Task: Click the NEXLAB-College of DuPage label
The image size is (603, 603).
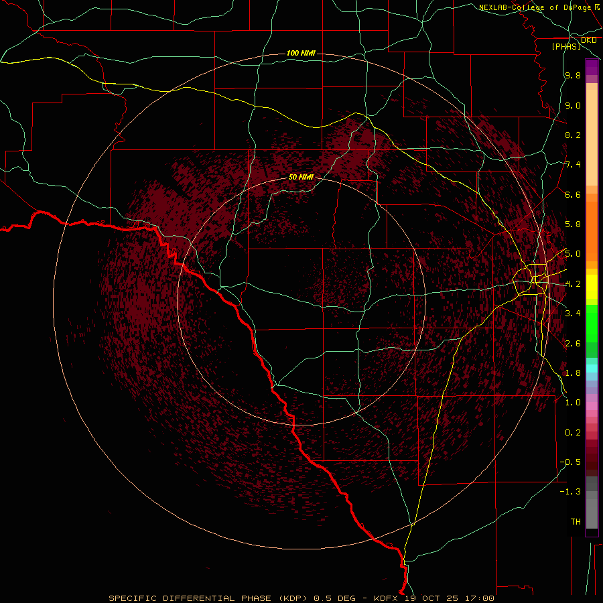Action: tap(535, 7)
